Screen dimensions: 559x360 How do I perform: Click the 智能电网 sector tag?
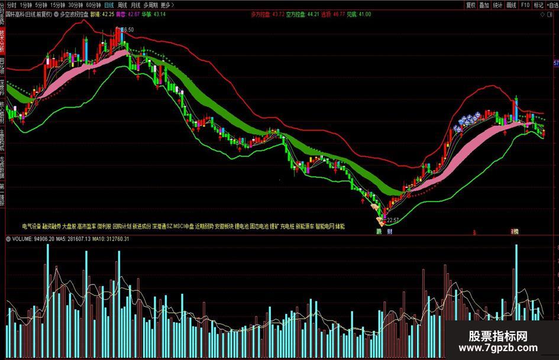(x=325, y=226)
